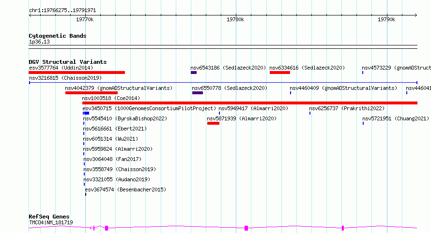Screen dimensions: 431x233
Task: Open nsv6051314 (Wu2021) label
Action: pyautogui.click(x=110, y=139)
